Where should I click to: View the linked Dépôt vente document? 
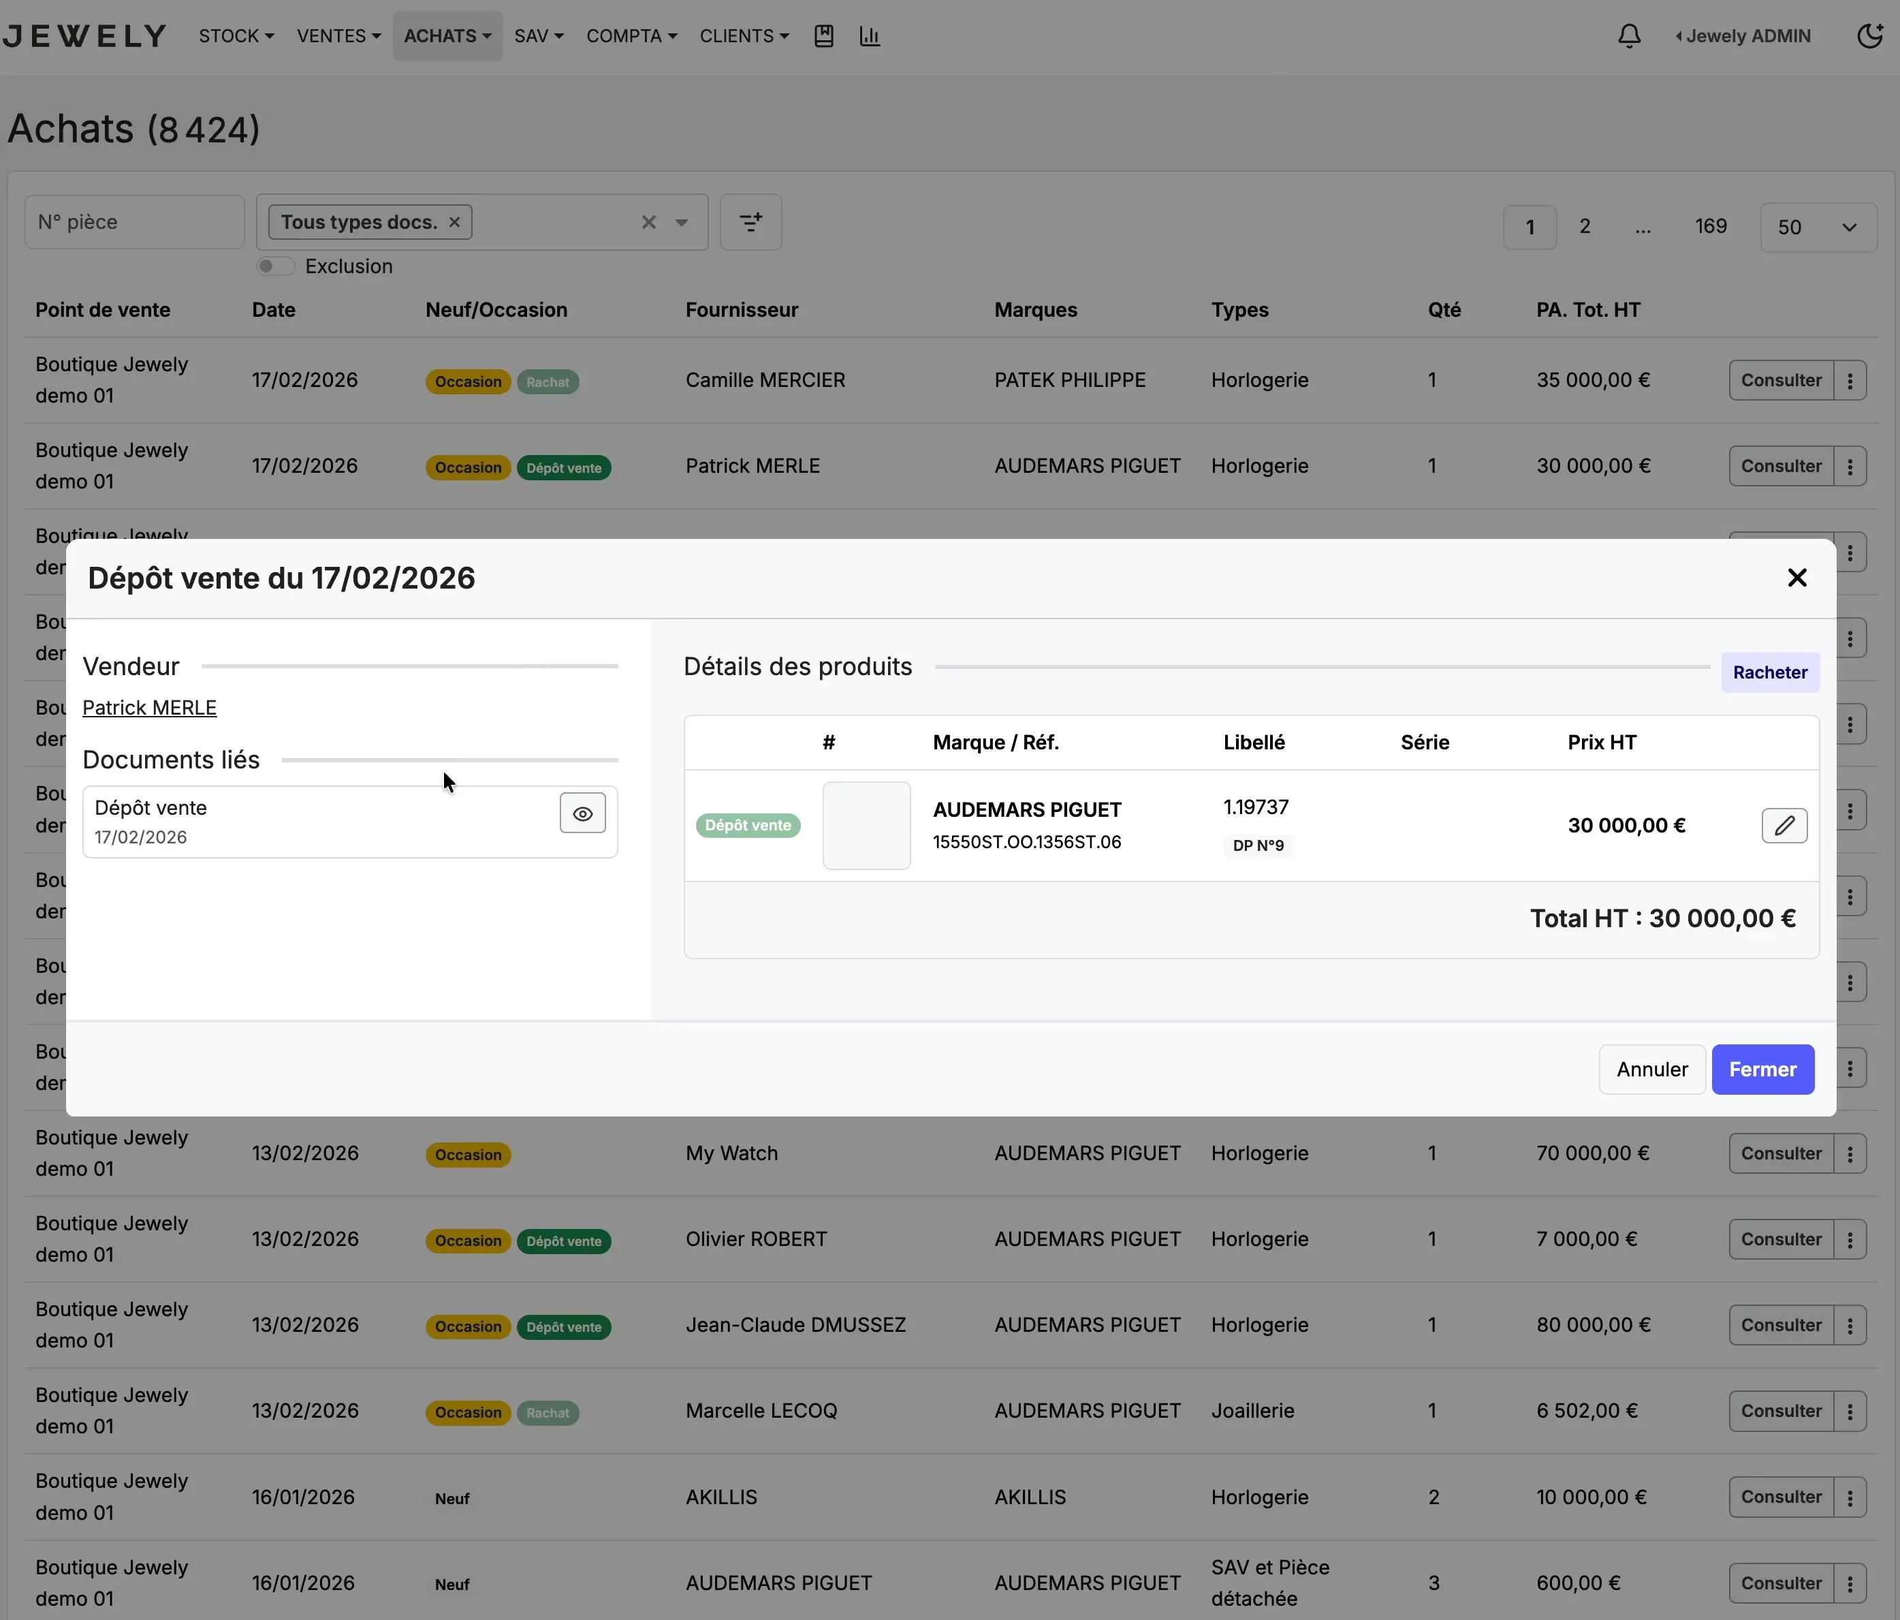click(x=582, y=813)
